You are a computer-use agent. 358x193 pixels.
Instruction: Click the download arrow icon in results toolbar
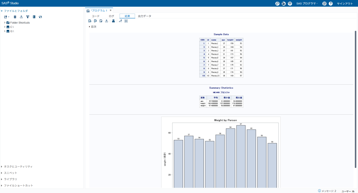click(106, 21)
